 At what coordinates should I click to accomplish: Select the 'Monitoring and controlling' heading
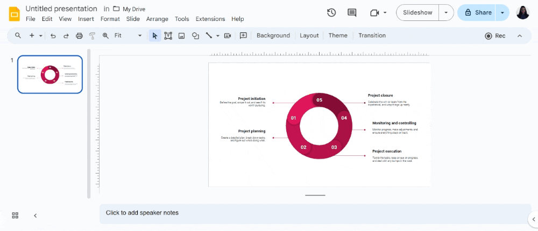tap(394, 123)
